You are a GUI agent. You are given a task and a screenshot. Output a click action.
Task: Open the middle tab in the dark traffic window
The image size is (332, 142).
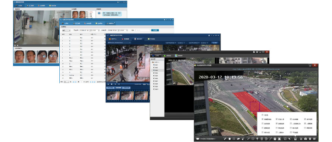167,56
